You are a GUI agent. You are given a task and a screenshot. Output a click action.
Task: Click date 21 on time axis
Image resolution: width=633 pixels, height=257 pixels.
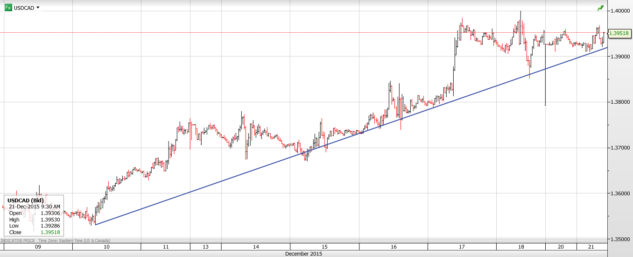pyautogui.click(x=591, y=247)
